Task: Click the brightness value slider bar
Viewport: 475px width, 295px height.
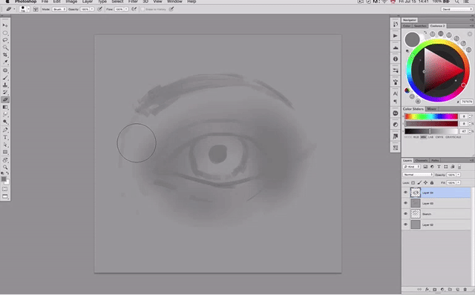Action: point(431,131)
